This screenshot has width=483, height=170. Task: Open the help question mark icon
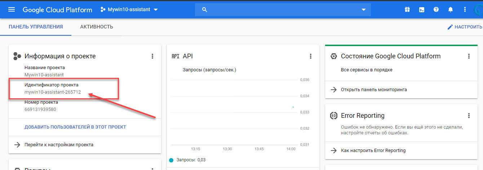click(x=436, y=10)
